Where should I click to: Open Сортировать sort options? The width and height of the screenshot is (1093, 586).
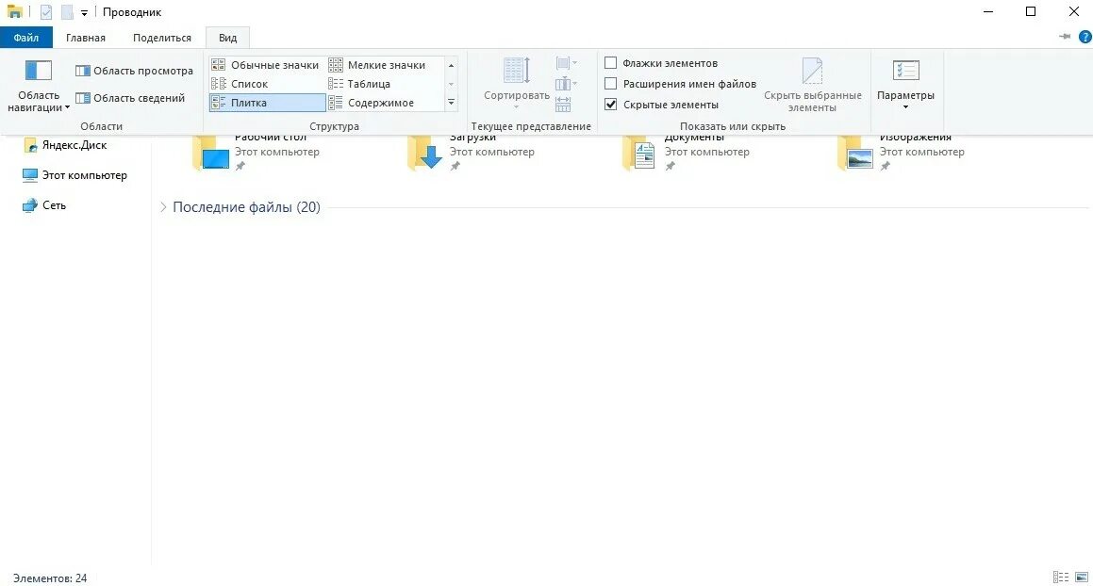point(517,82)
